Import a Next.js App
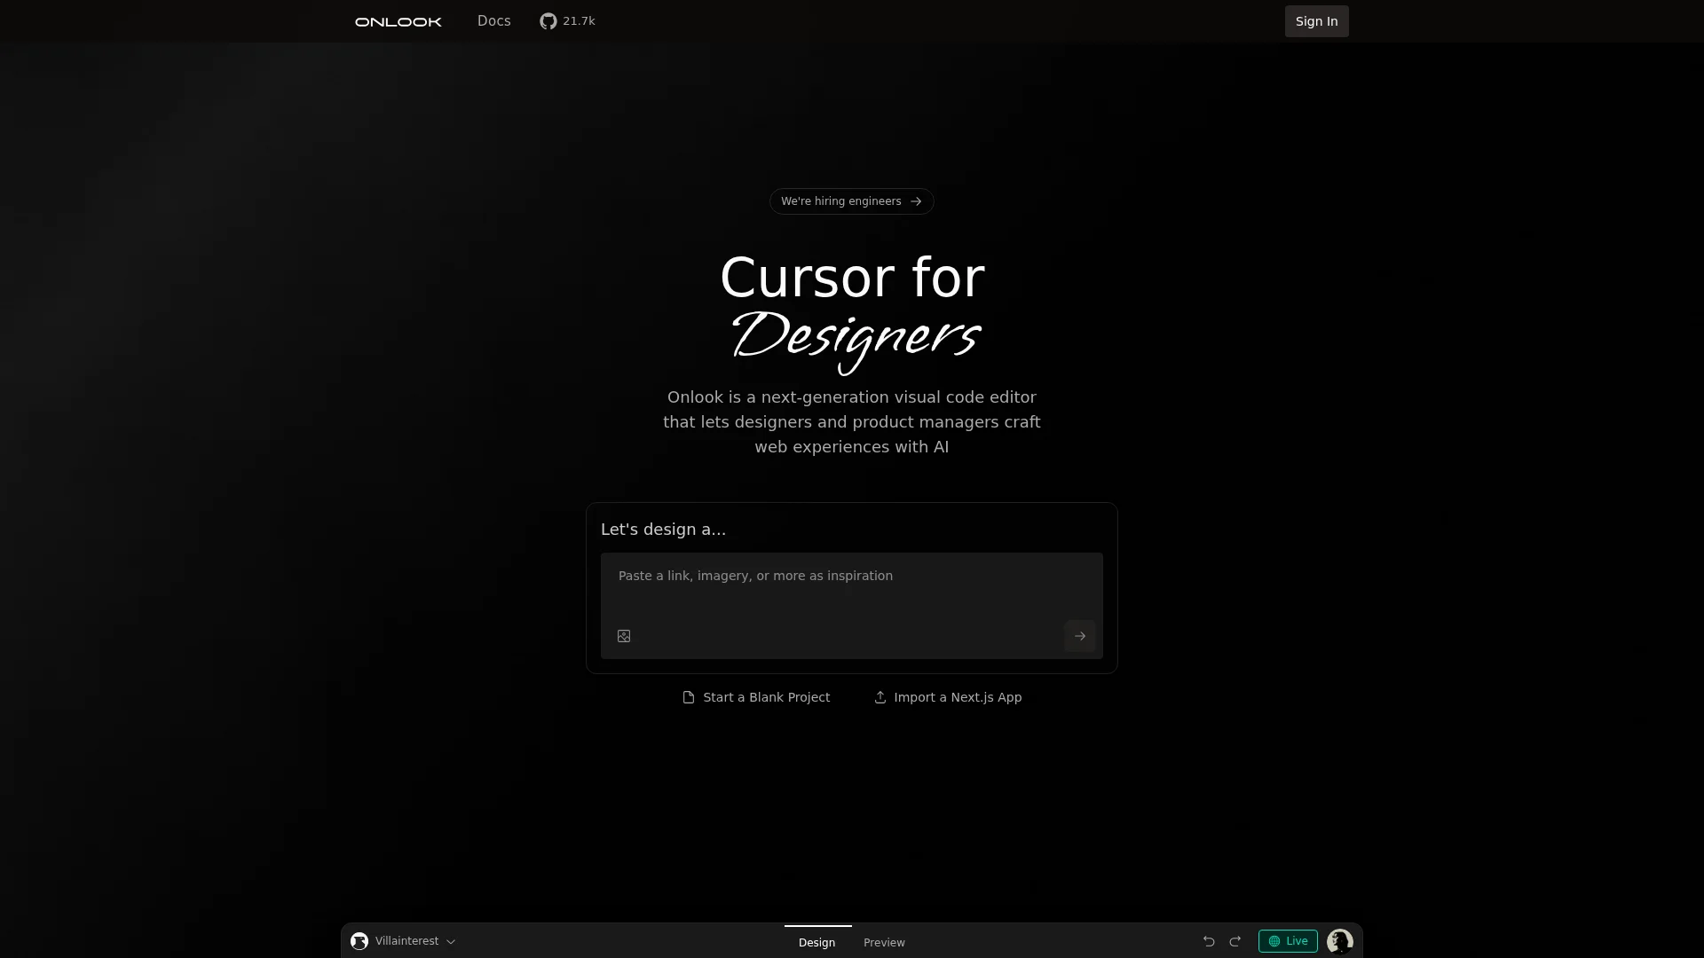Image resolution: width=1704 pixels, height=958 pixels. (x=947, y=697)
